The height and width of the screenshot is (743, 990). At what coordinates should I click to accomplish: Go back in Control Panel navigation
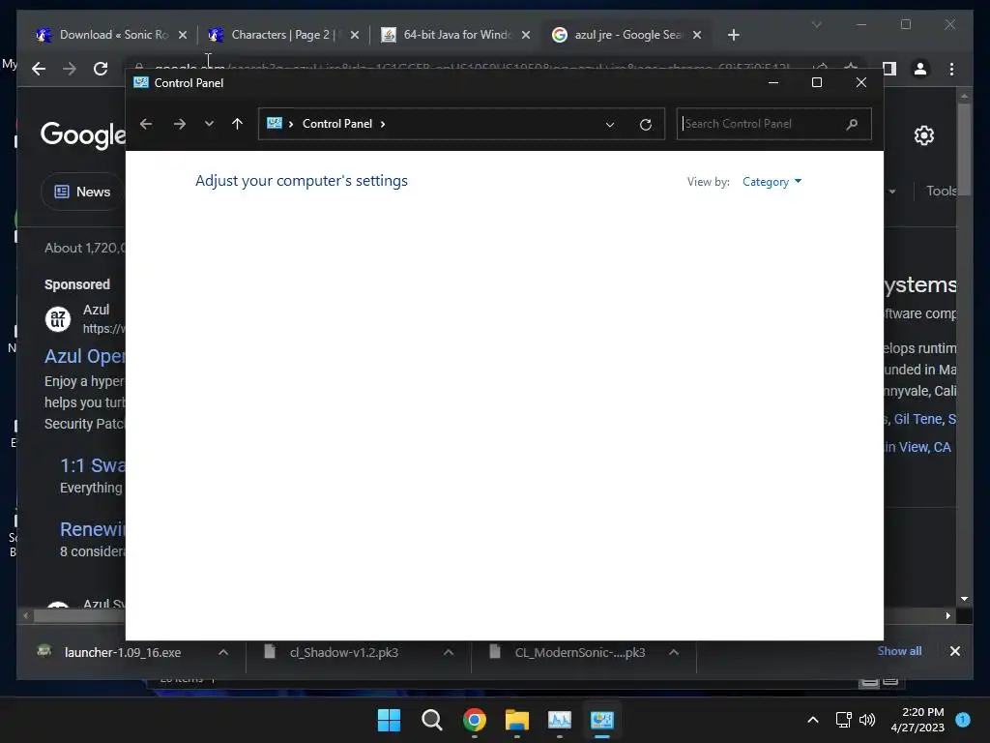[146, 124]
